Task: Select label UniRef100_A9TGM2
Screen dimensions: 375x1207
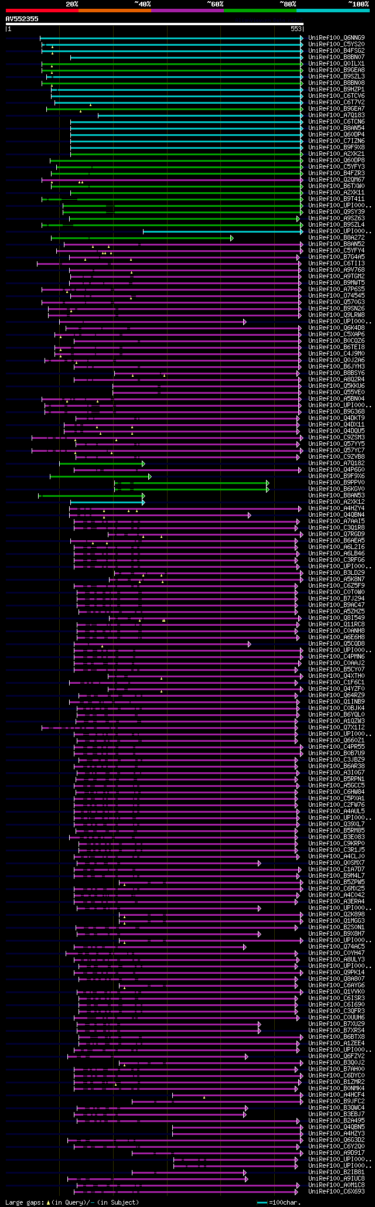Action: 336,277
